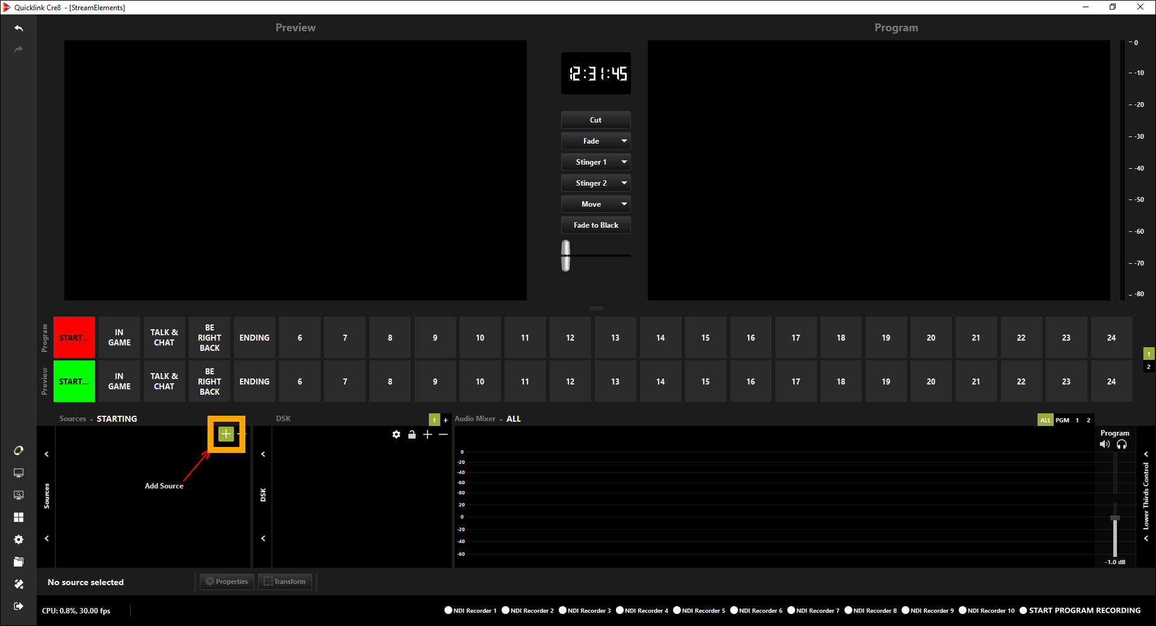The width and height of the screenshot is (1156, 626).
Task: Click the Fade to Black button
Action: click(x=595, y=225)
